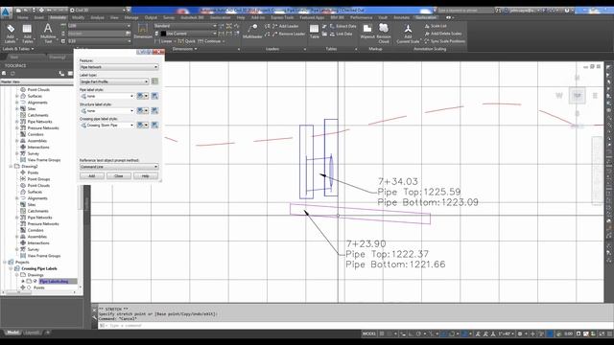Viewport: 614px width, 345px height.
Task: Open the Structure label style dropdown
Action: coord(107,111)
